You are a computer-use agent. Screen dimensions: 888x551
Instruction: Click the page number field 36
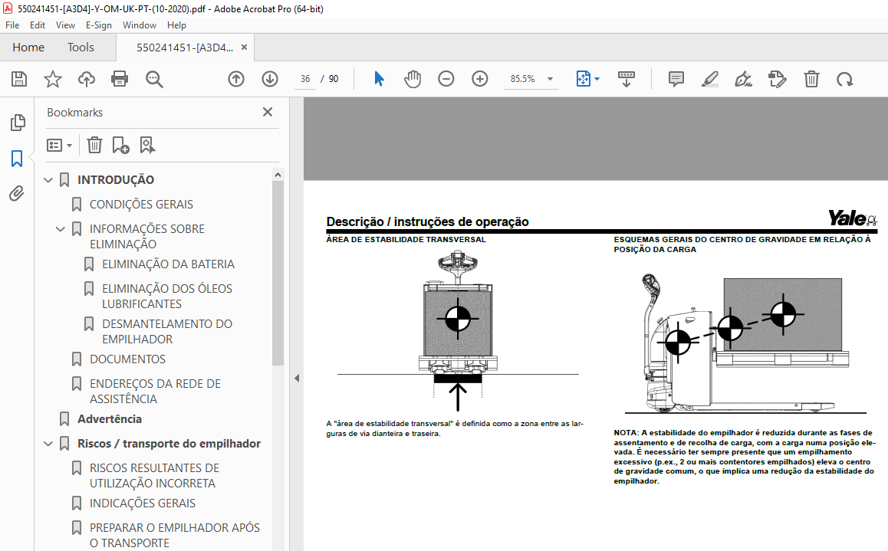pos(305,79)
